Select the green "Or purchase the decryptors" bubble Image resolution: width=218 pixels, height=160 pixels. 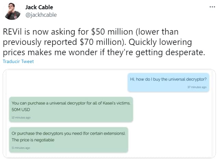pyautogui.click(x=68, y=140)
